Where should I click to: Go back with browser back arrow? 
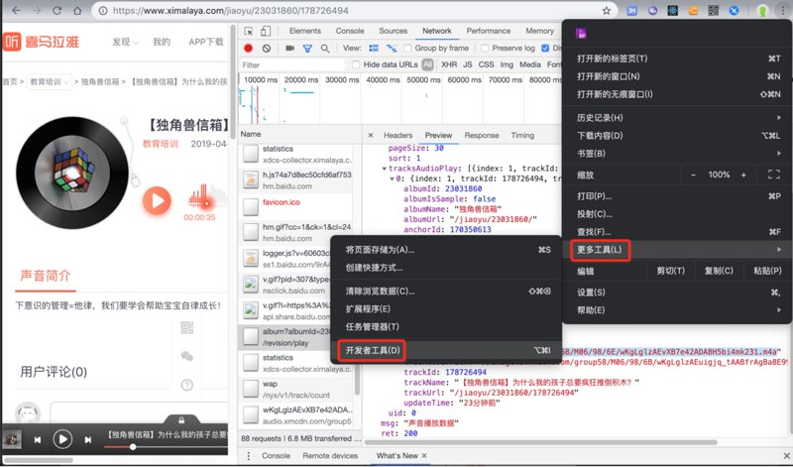pyautogui.click(x=16, y=10)
